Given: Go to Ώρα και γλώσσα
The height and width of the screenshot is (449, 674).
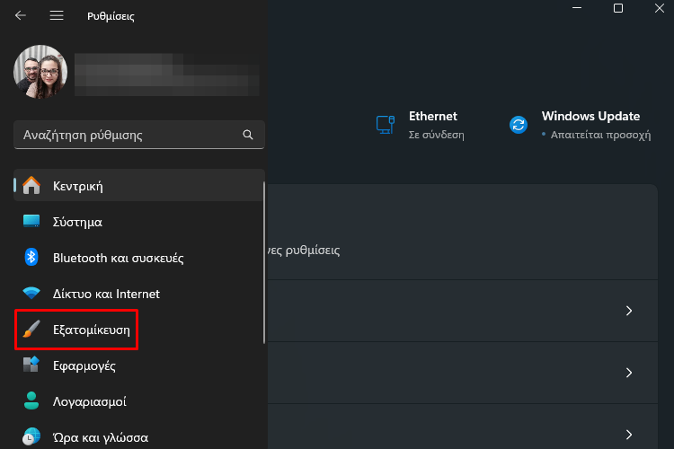Looking at the screenshot, I should pos(139,437).
